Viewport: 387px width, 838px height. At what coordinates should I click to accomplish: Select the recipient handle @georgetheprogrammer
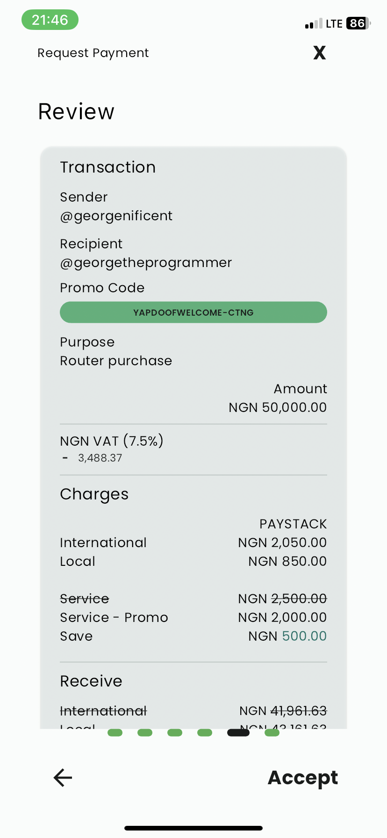coord(146,262)
